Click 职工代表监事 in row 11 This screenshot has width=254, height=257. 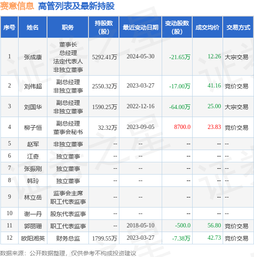coord(68,226)
